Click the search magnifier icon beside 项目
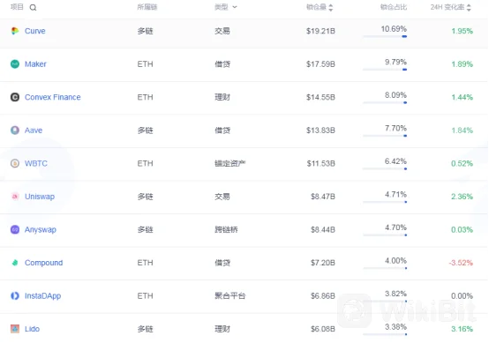Image resolution: width=489 pixels, height=343 pixels. (33, 8)
